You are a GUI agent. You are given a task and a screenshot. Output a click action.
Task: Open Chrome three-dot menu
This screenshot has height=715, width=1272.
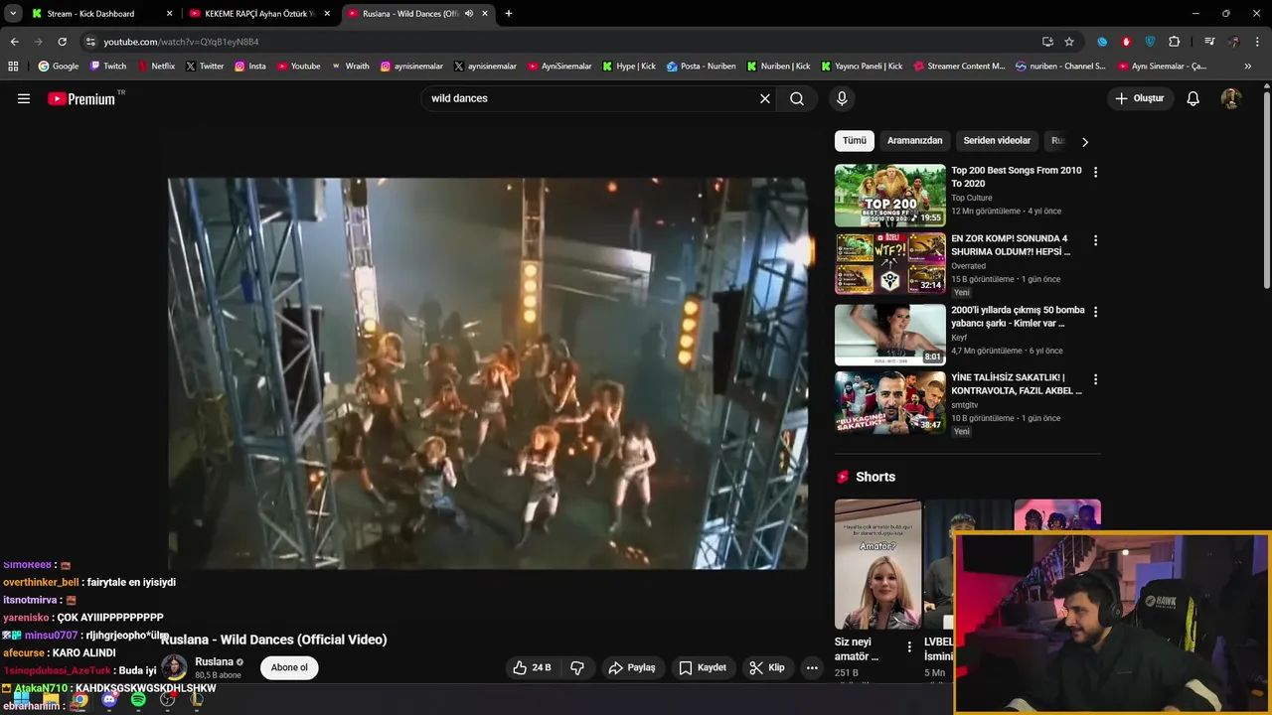pyautogui.click(x=1258, y=42)
